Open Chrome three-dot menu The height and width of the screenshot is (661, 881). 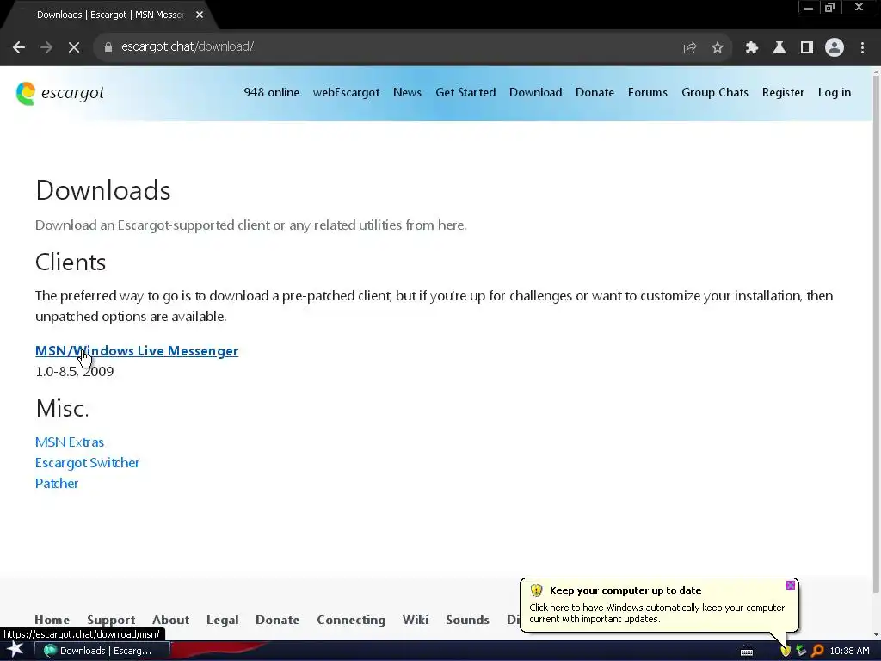coord(862,48)
